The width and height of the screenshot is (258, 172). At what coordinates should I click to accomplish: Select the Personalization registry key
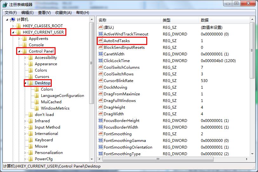(49, 153)
